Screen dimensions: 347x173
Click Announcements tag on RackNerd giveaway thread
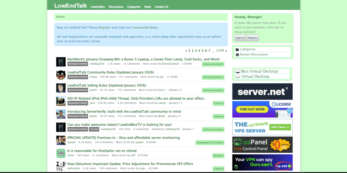213,64
